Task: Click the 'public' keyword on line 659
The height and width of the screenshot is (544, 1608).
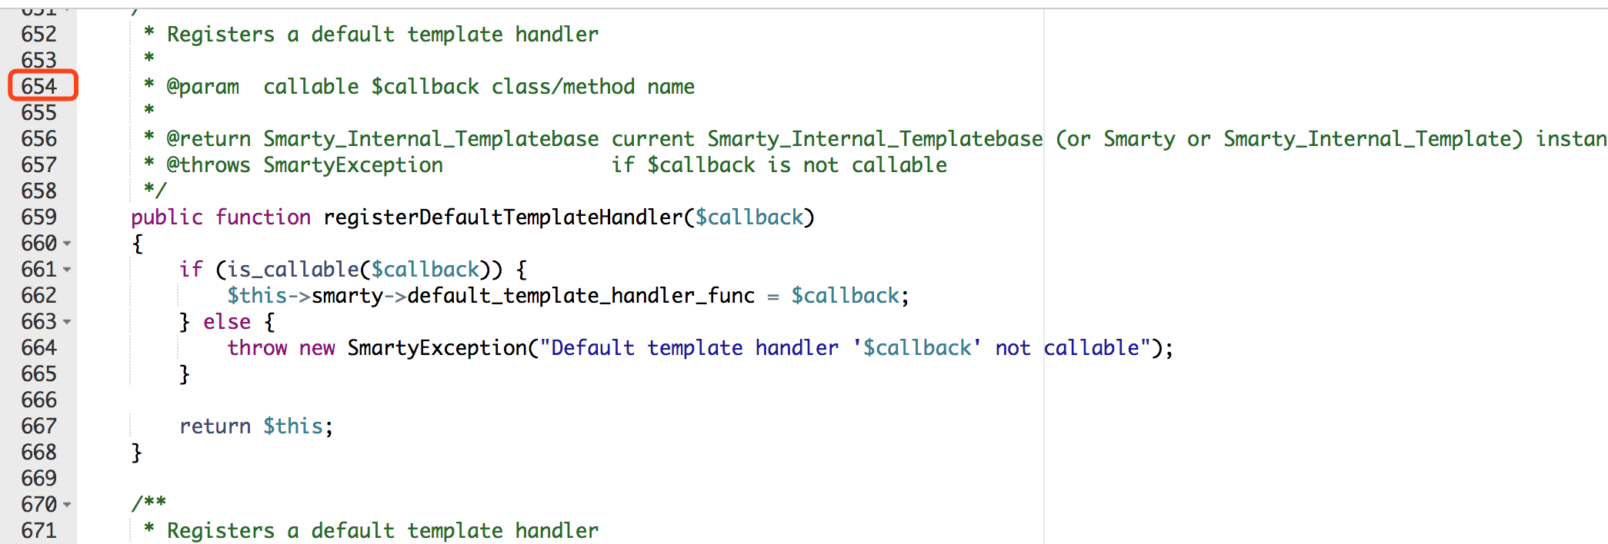Action: click(x=167, y=217)
